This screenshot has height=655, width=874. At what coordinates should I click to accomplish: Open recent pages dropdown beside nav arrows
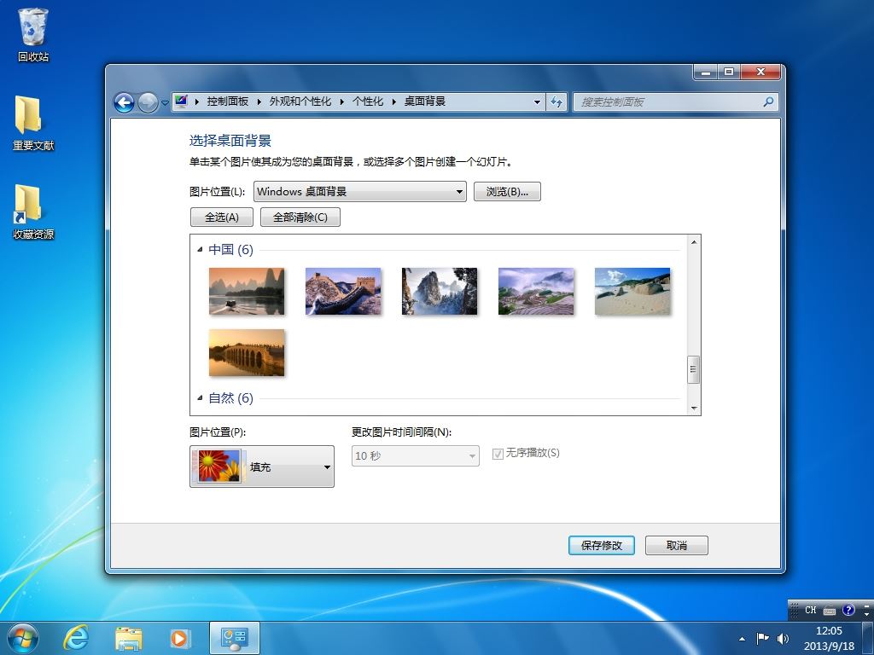[165, 103]
